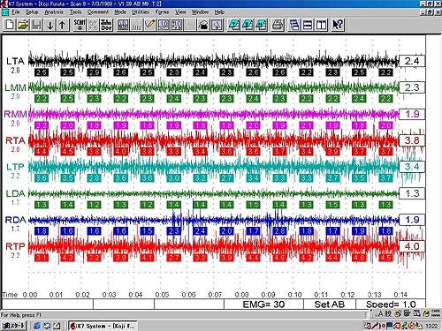442x331 pixels.
Task: Click the New file toolbar icon
Action: 10,25
